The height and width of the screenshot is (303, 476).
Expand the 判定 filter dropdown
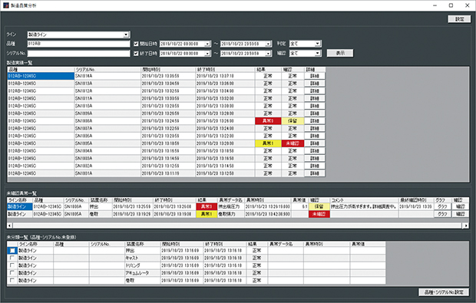click(x=317, y=44)
